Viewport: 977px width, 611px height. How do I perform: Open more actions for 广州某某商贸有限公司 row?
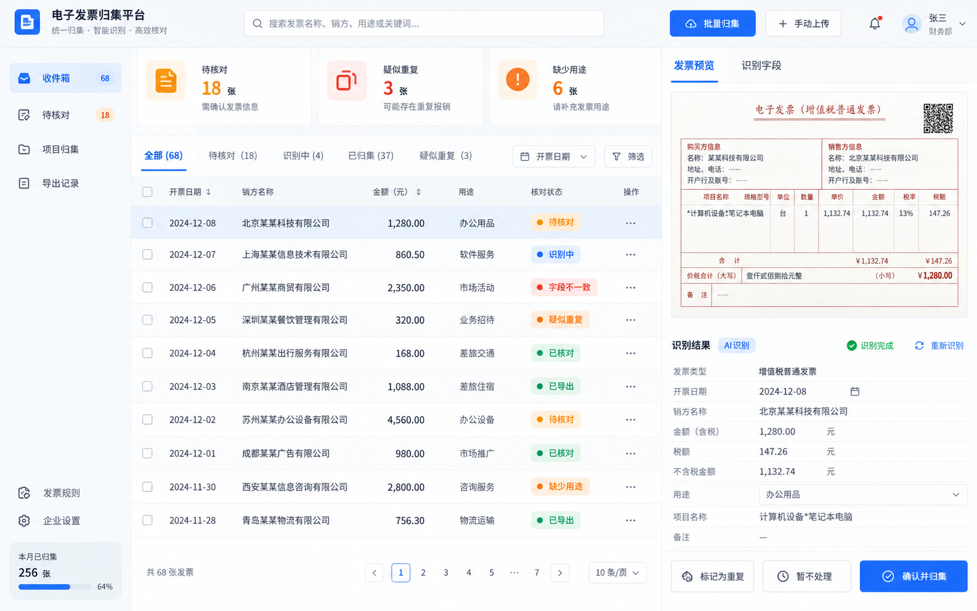(x=630, y=288)
